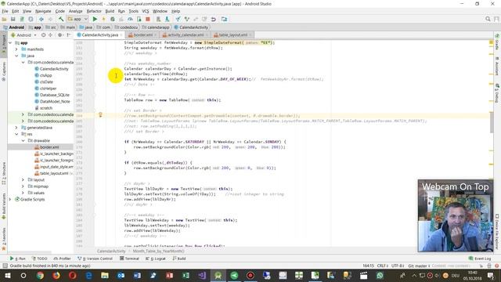Open the Word taskbar icon
Image resolution: width=501 pixels, height=282 pixels.
click(x=137, y=275)
